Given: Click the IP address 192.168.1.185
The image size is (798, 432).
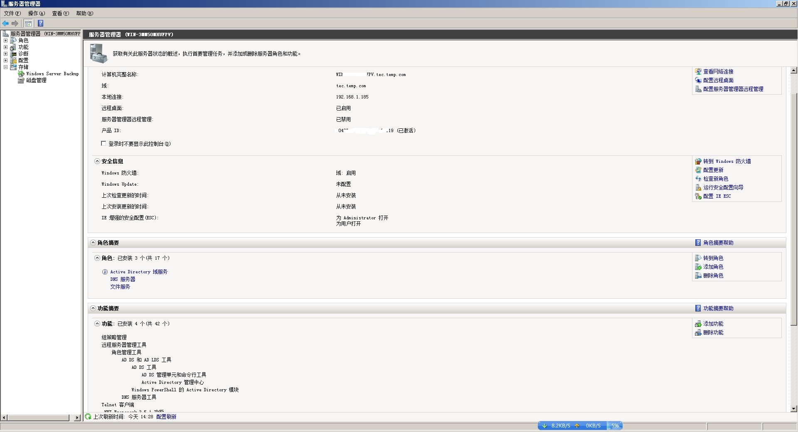Looking at the screenshot, I should pos(352,97).
